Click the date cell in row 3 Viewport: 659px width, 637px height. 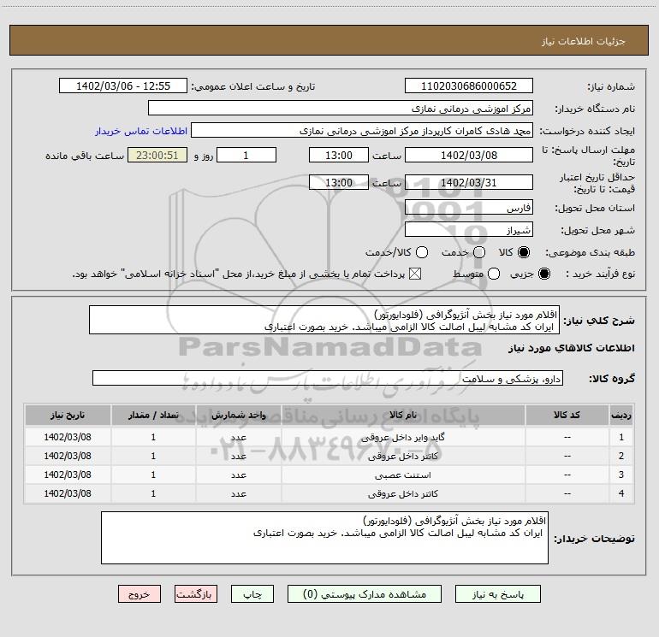click(68, 475)
